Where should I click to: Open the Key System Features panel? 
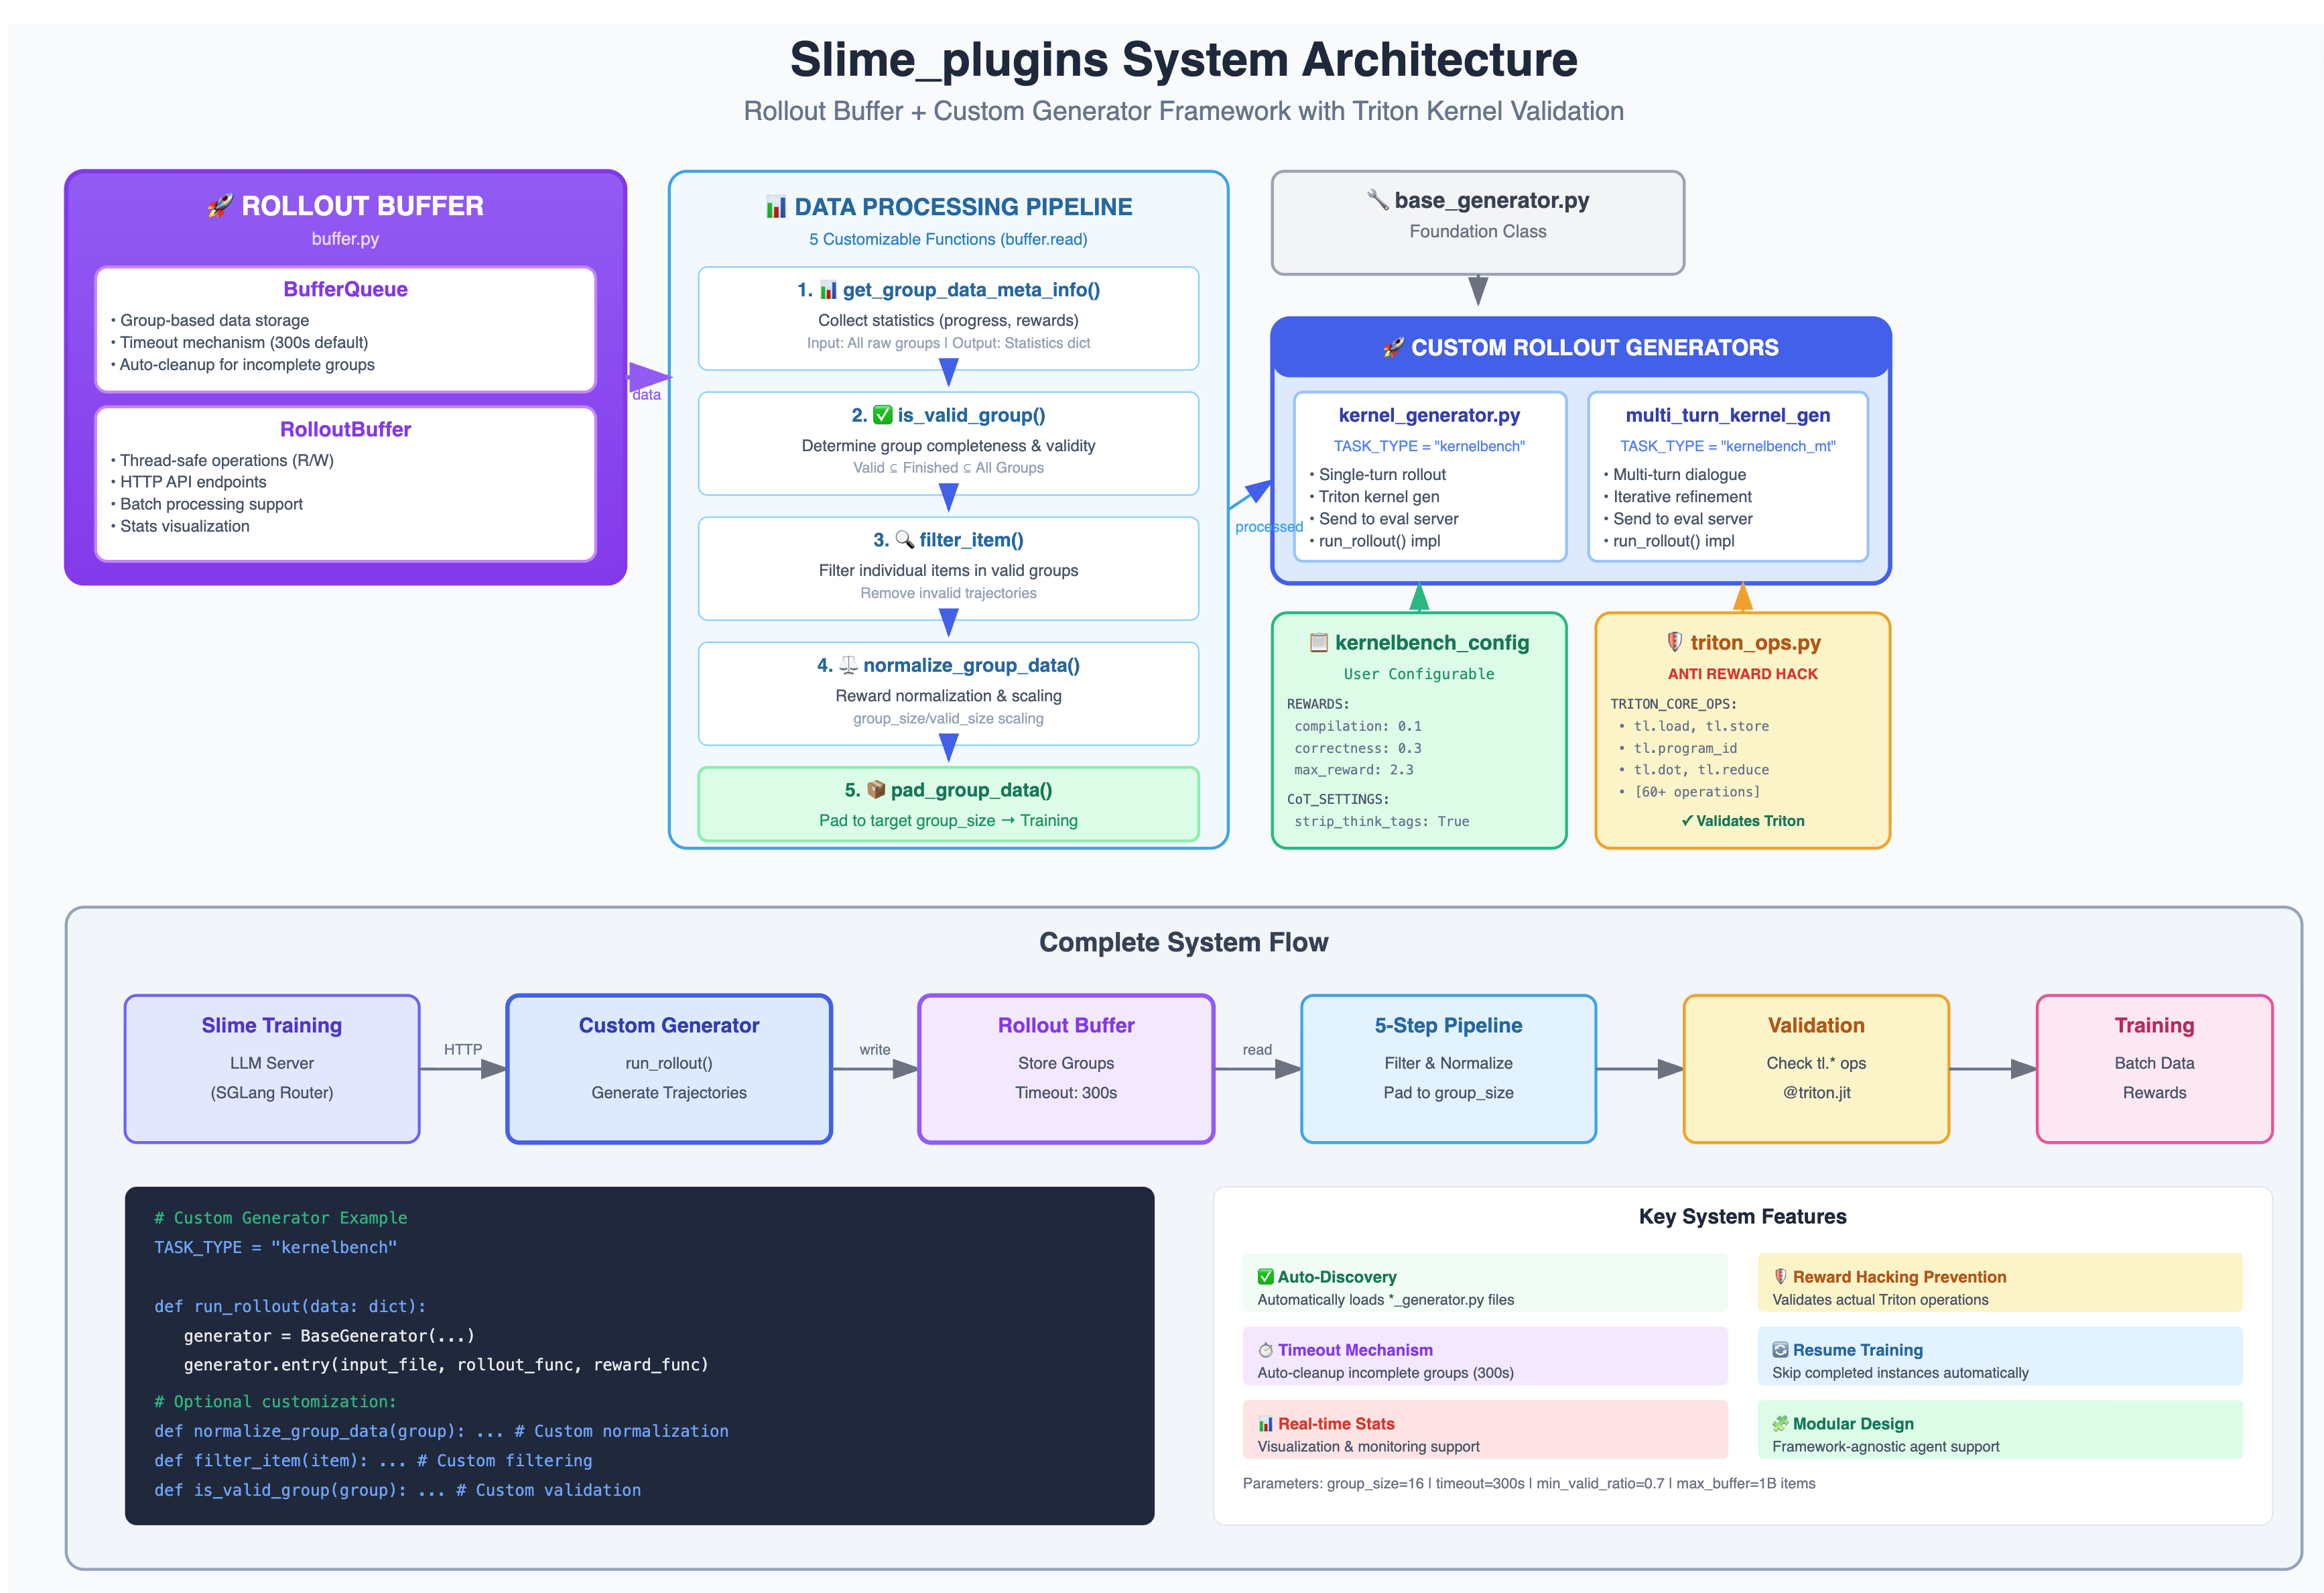[1742, 1216]
